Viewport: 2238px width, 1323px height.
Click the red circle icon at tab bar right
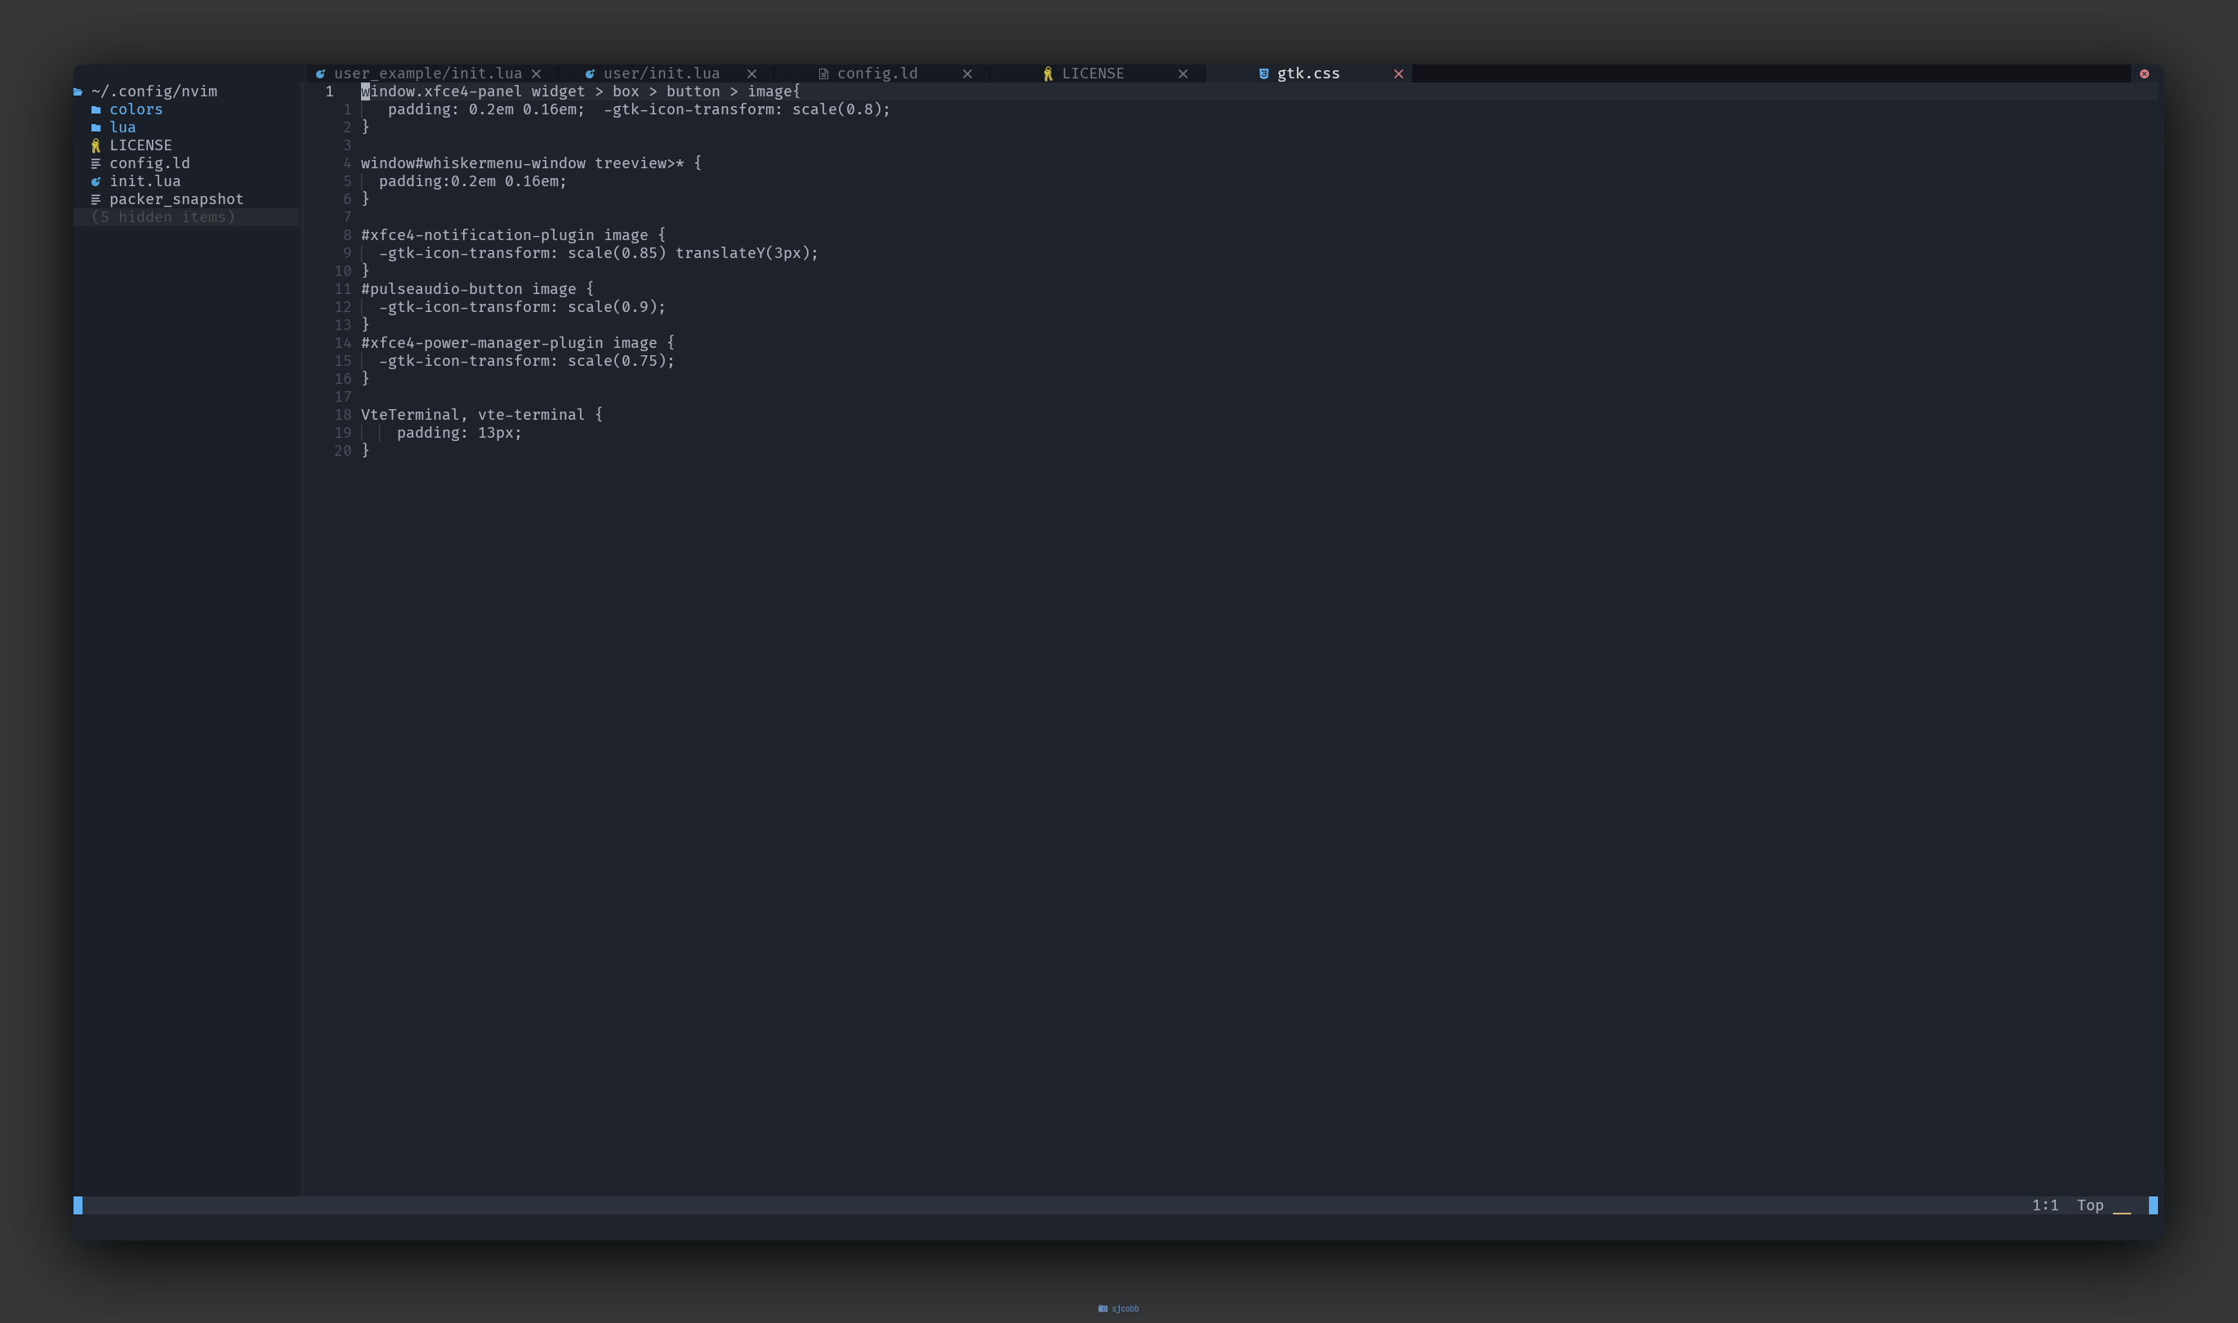tap(2143, 73)
